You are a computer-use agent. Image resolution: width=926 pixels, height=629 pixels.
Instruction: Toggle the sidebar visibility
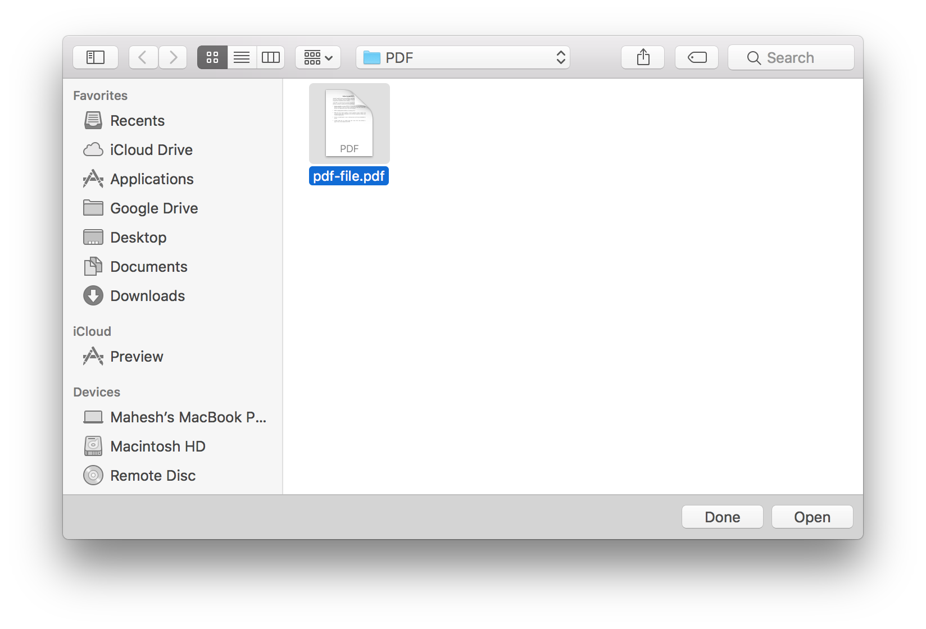(x=95, y=57)
